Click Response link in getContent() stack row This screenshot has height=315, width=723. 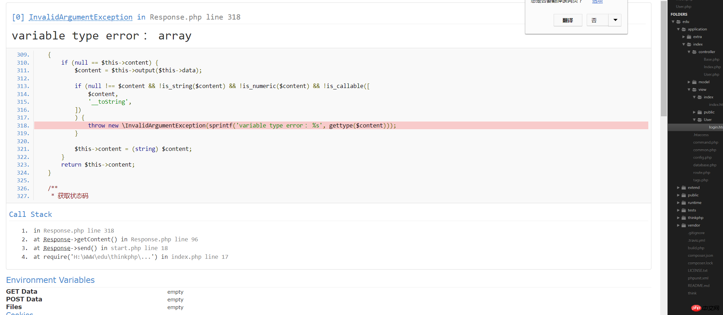click(57, 240)
